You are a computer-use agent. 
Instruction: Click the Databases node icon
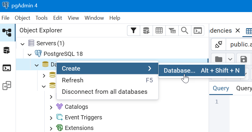[45, 64]
